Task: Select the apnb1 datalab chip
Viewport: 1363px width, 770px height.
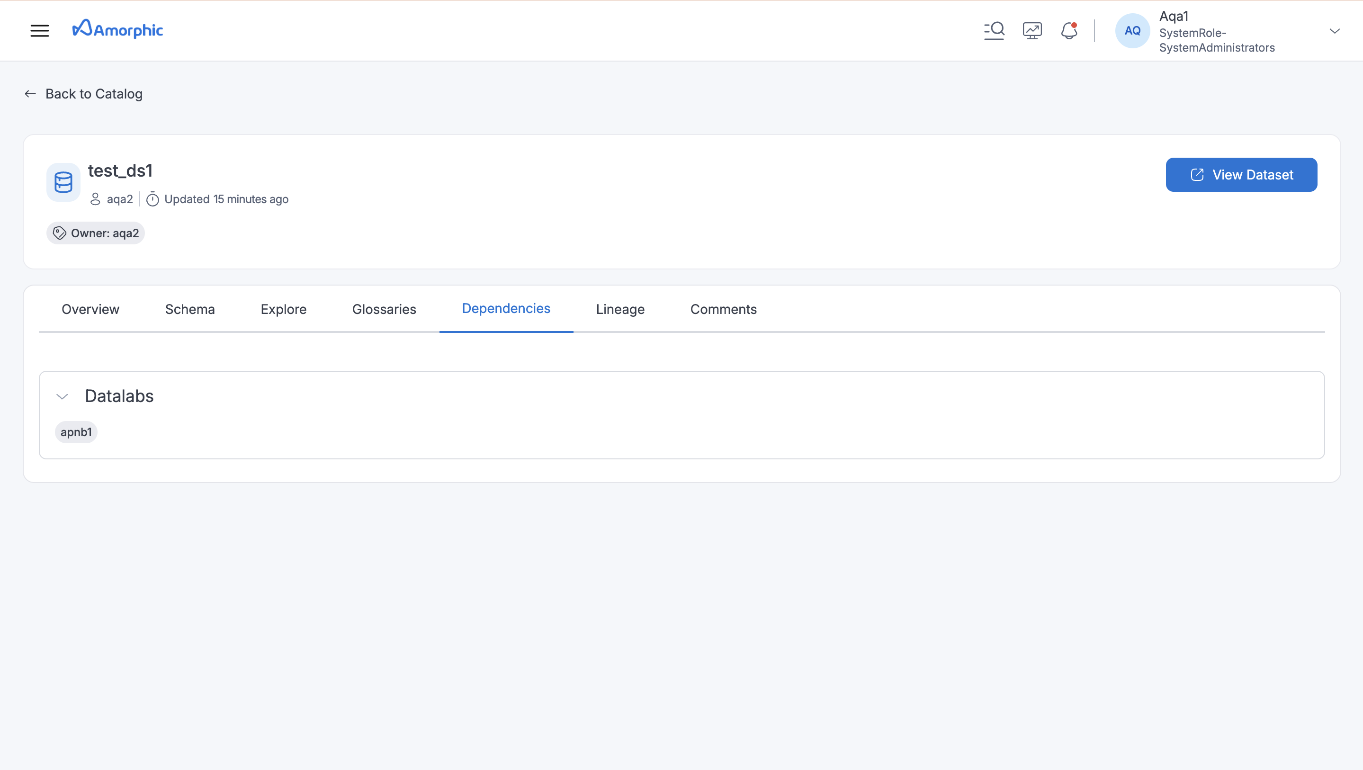Action: (76, 432)
